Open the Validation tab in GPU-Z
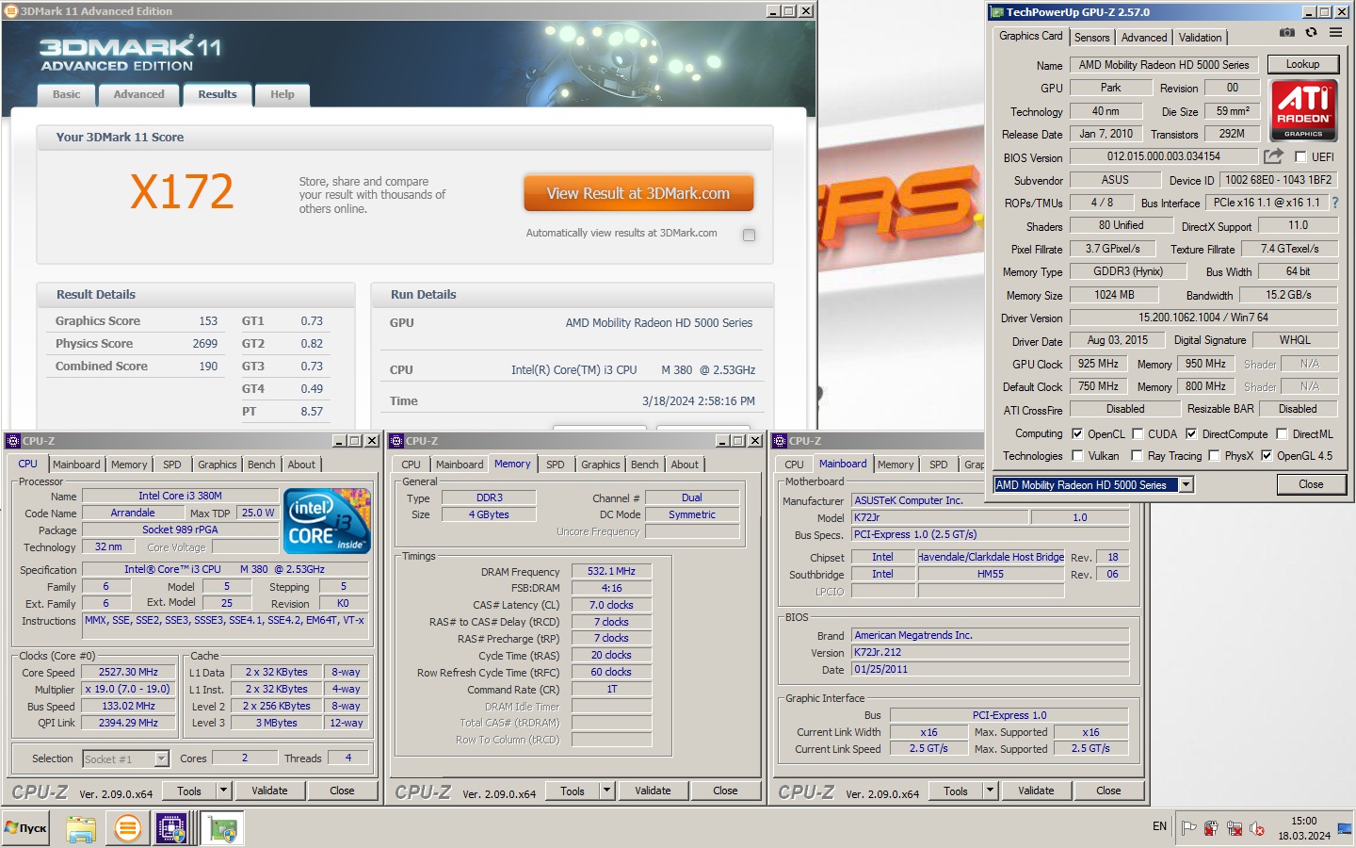1356x848 pixels. coord(1200,38)
